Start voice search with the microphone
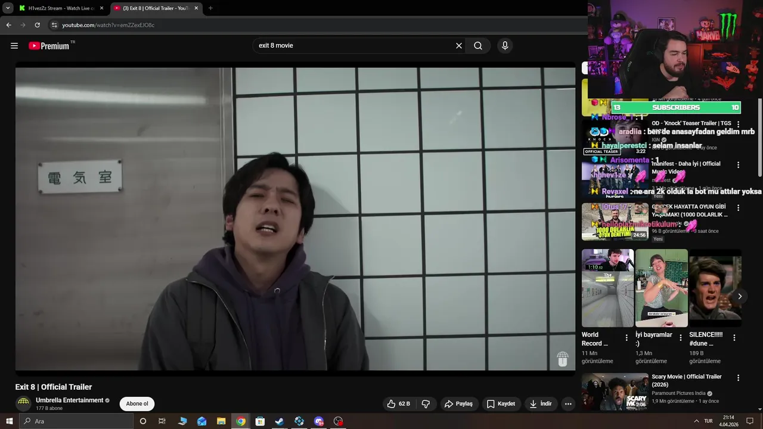This screenshot has height=429, width=763. 505,46
